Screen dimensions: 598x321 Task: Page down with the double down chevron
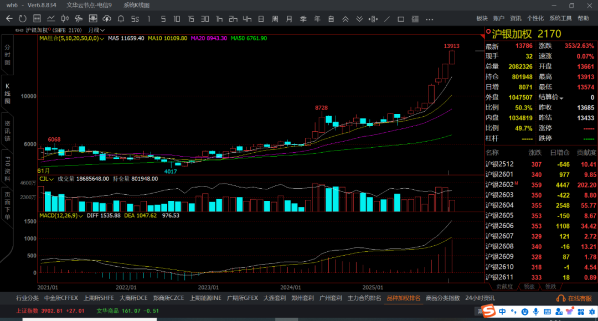click(359, 19)
